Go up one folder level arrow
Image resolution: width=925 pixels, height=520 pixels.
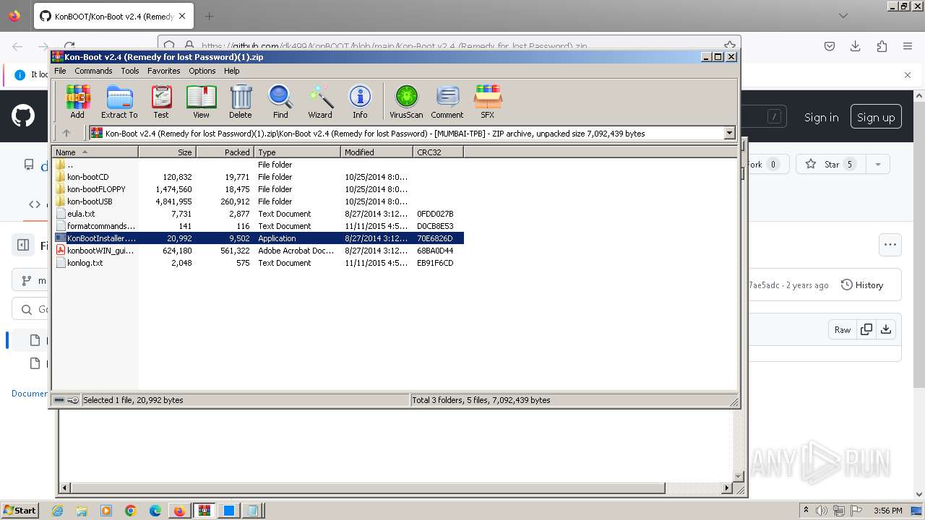coord(66,133)
